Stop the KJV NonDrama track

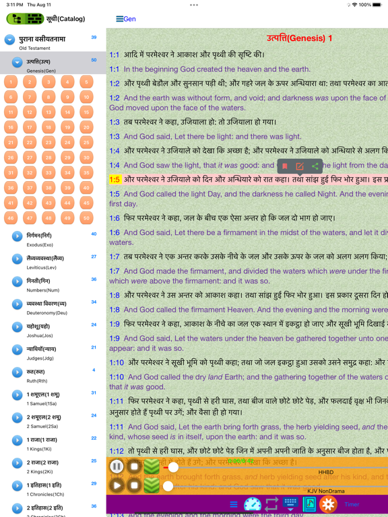[x=134, y=485]
